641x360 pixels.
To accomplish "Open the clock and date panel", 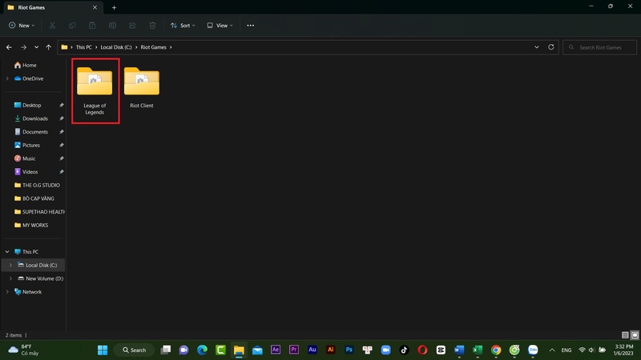I will pos(623,350).
